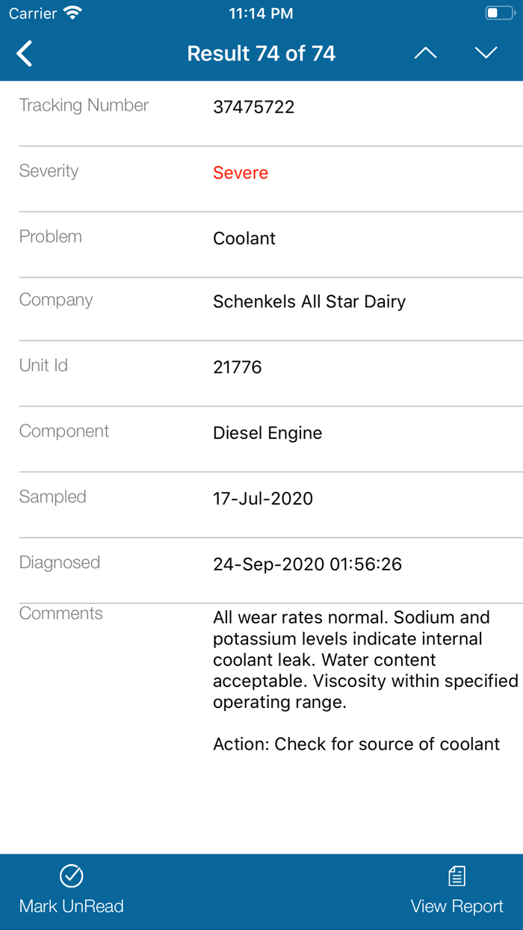Tap the Comments section label
523x930 pixels.
[61, 613]
